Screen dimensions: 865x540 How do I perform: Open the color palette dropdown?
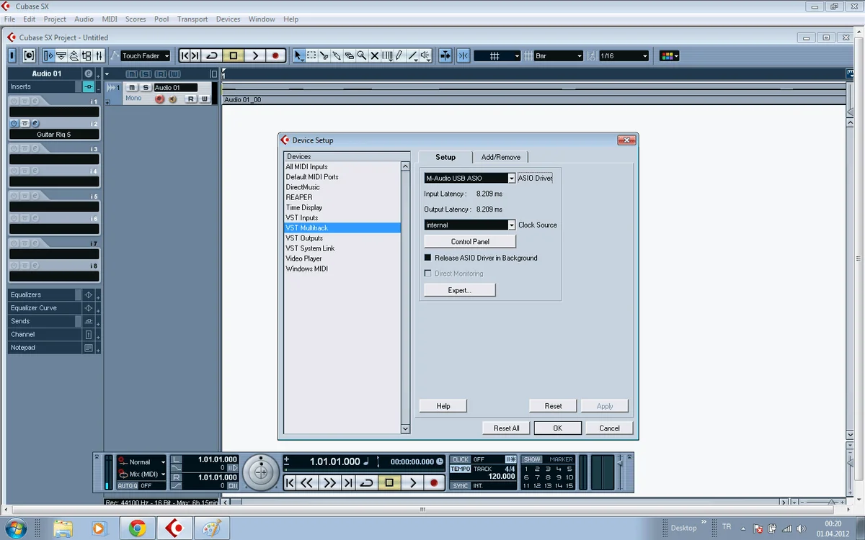[669, 55]
